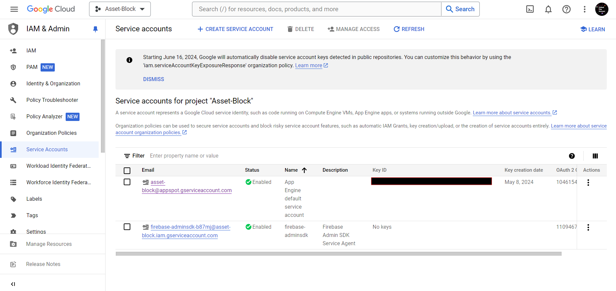Click the Delete toolbar button

[301, 29]
